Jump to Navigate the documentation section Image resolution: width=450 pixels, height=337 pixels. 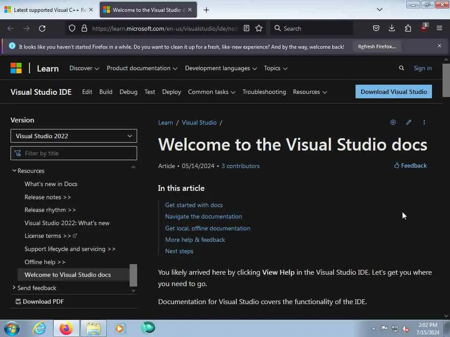[x=203, y=217]
